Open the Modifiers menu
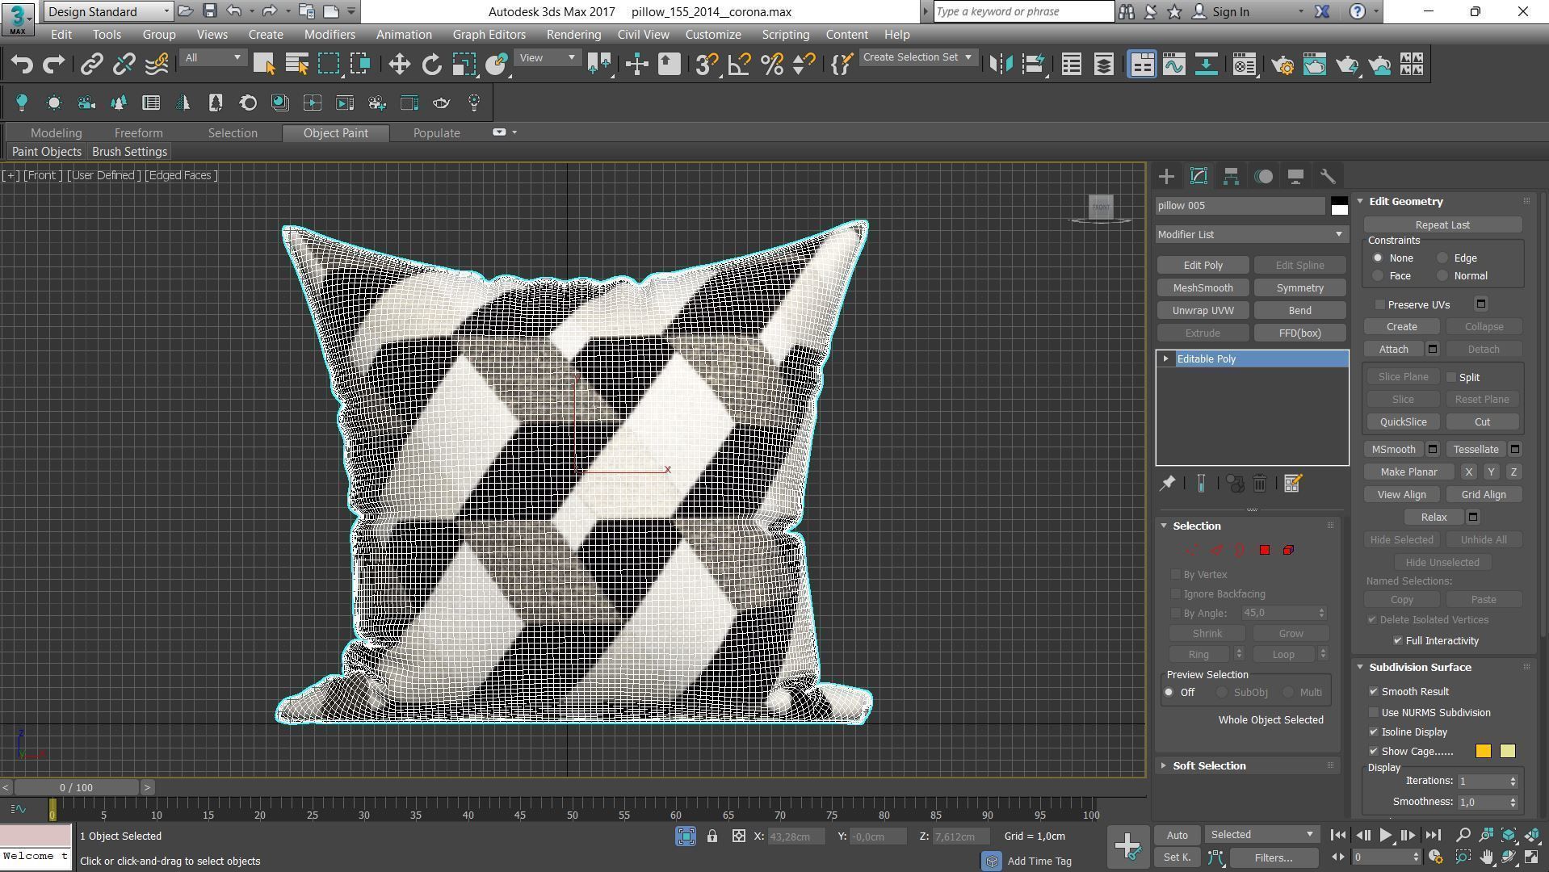This screenshot has height=872, width=1549. point(330,35)
